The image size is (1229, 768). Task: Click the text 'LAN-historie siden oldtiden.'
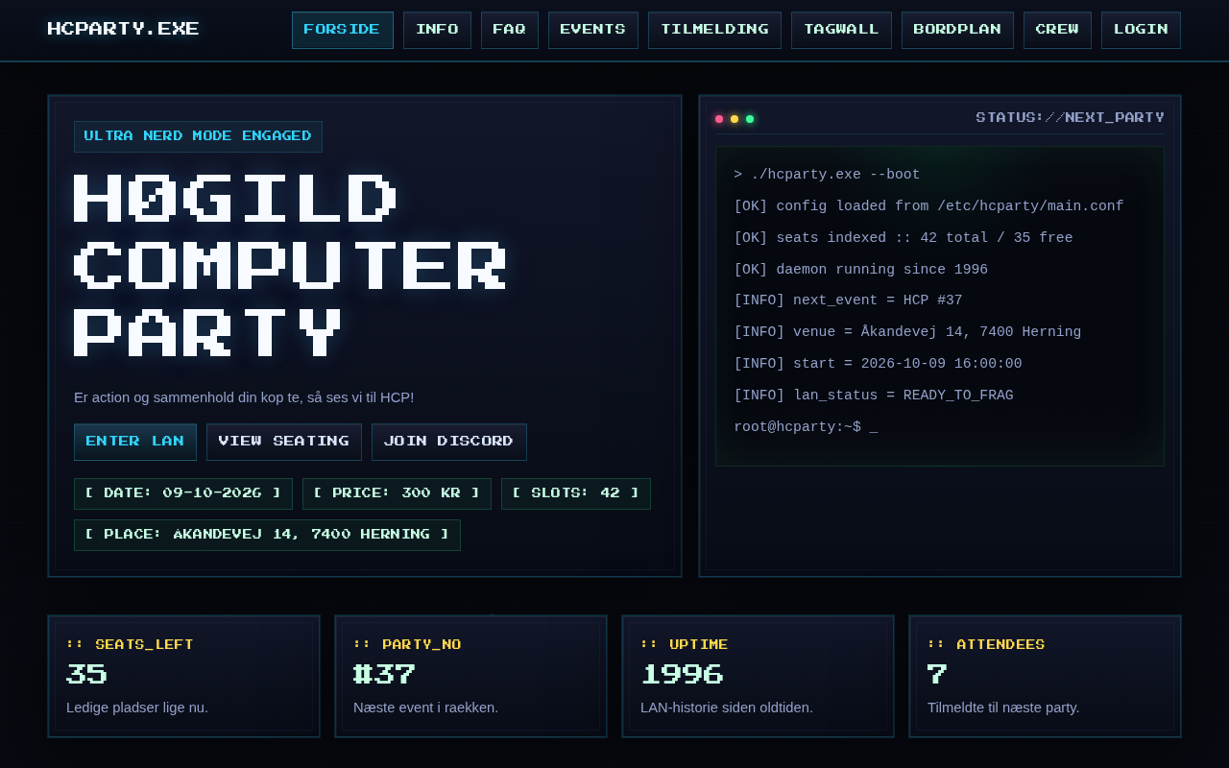[x=727, y=708]
